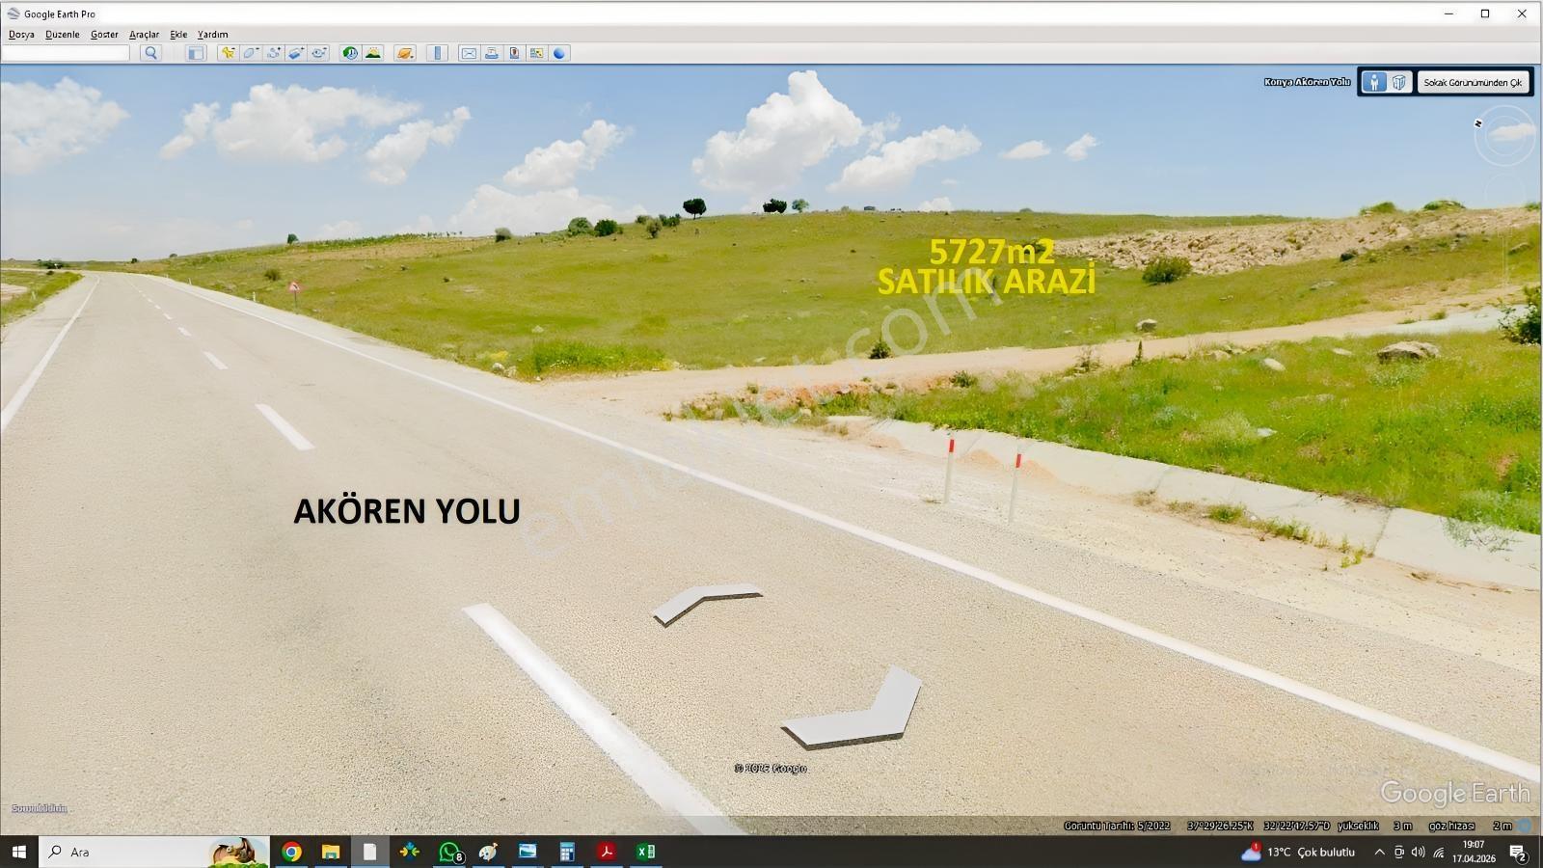Open the Araçlar menu
This screenshot has height=868, width=1543.
coord(144,34)
